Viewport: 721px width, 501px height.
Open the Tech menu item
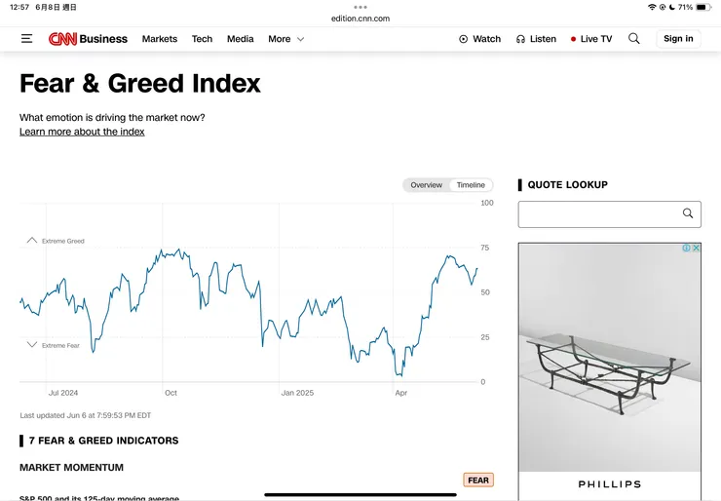click(202, 39)
